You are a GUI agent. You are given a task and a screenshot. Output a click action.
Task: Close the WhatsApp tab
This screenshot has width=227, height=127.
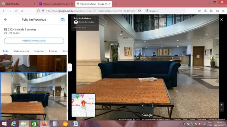(34, 4)
